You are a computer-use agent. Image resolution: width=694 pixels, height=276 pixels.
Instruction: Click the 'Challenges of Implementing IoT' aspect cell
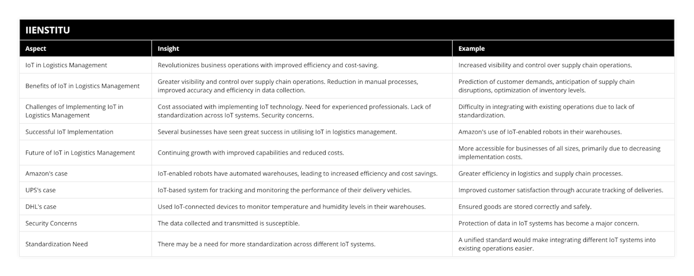[75, 111]
